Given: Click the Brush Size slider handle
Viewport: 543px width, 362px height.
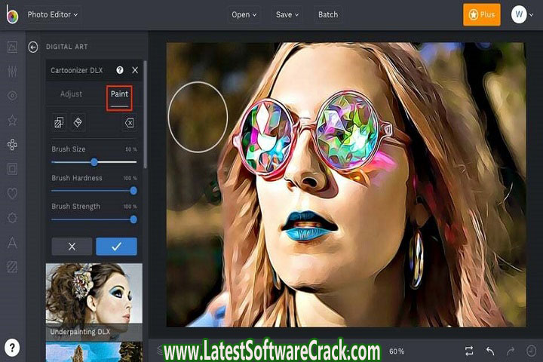Looking at the screenshot, I should (94, 162).
